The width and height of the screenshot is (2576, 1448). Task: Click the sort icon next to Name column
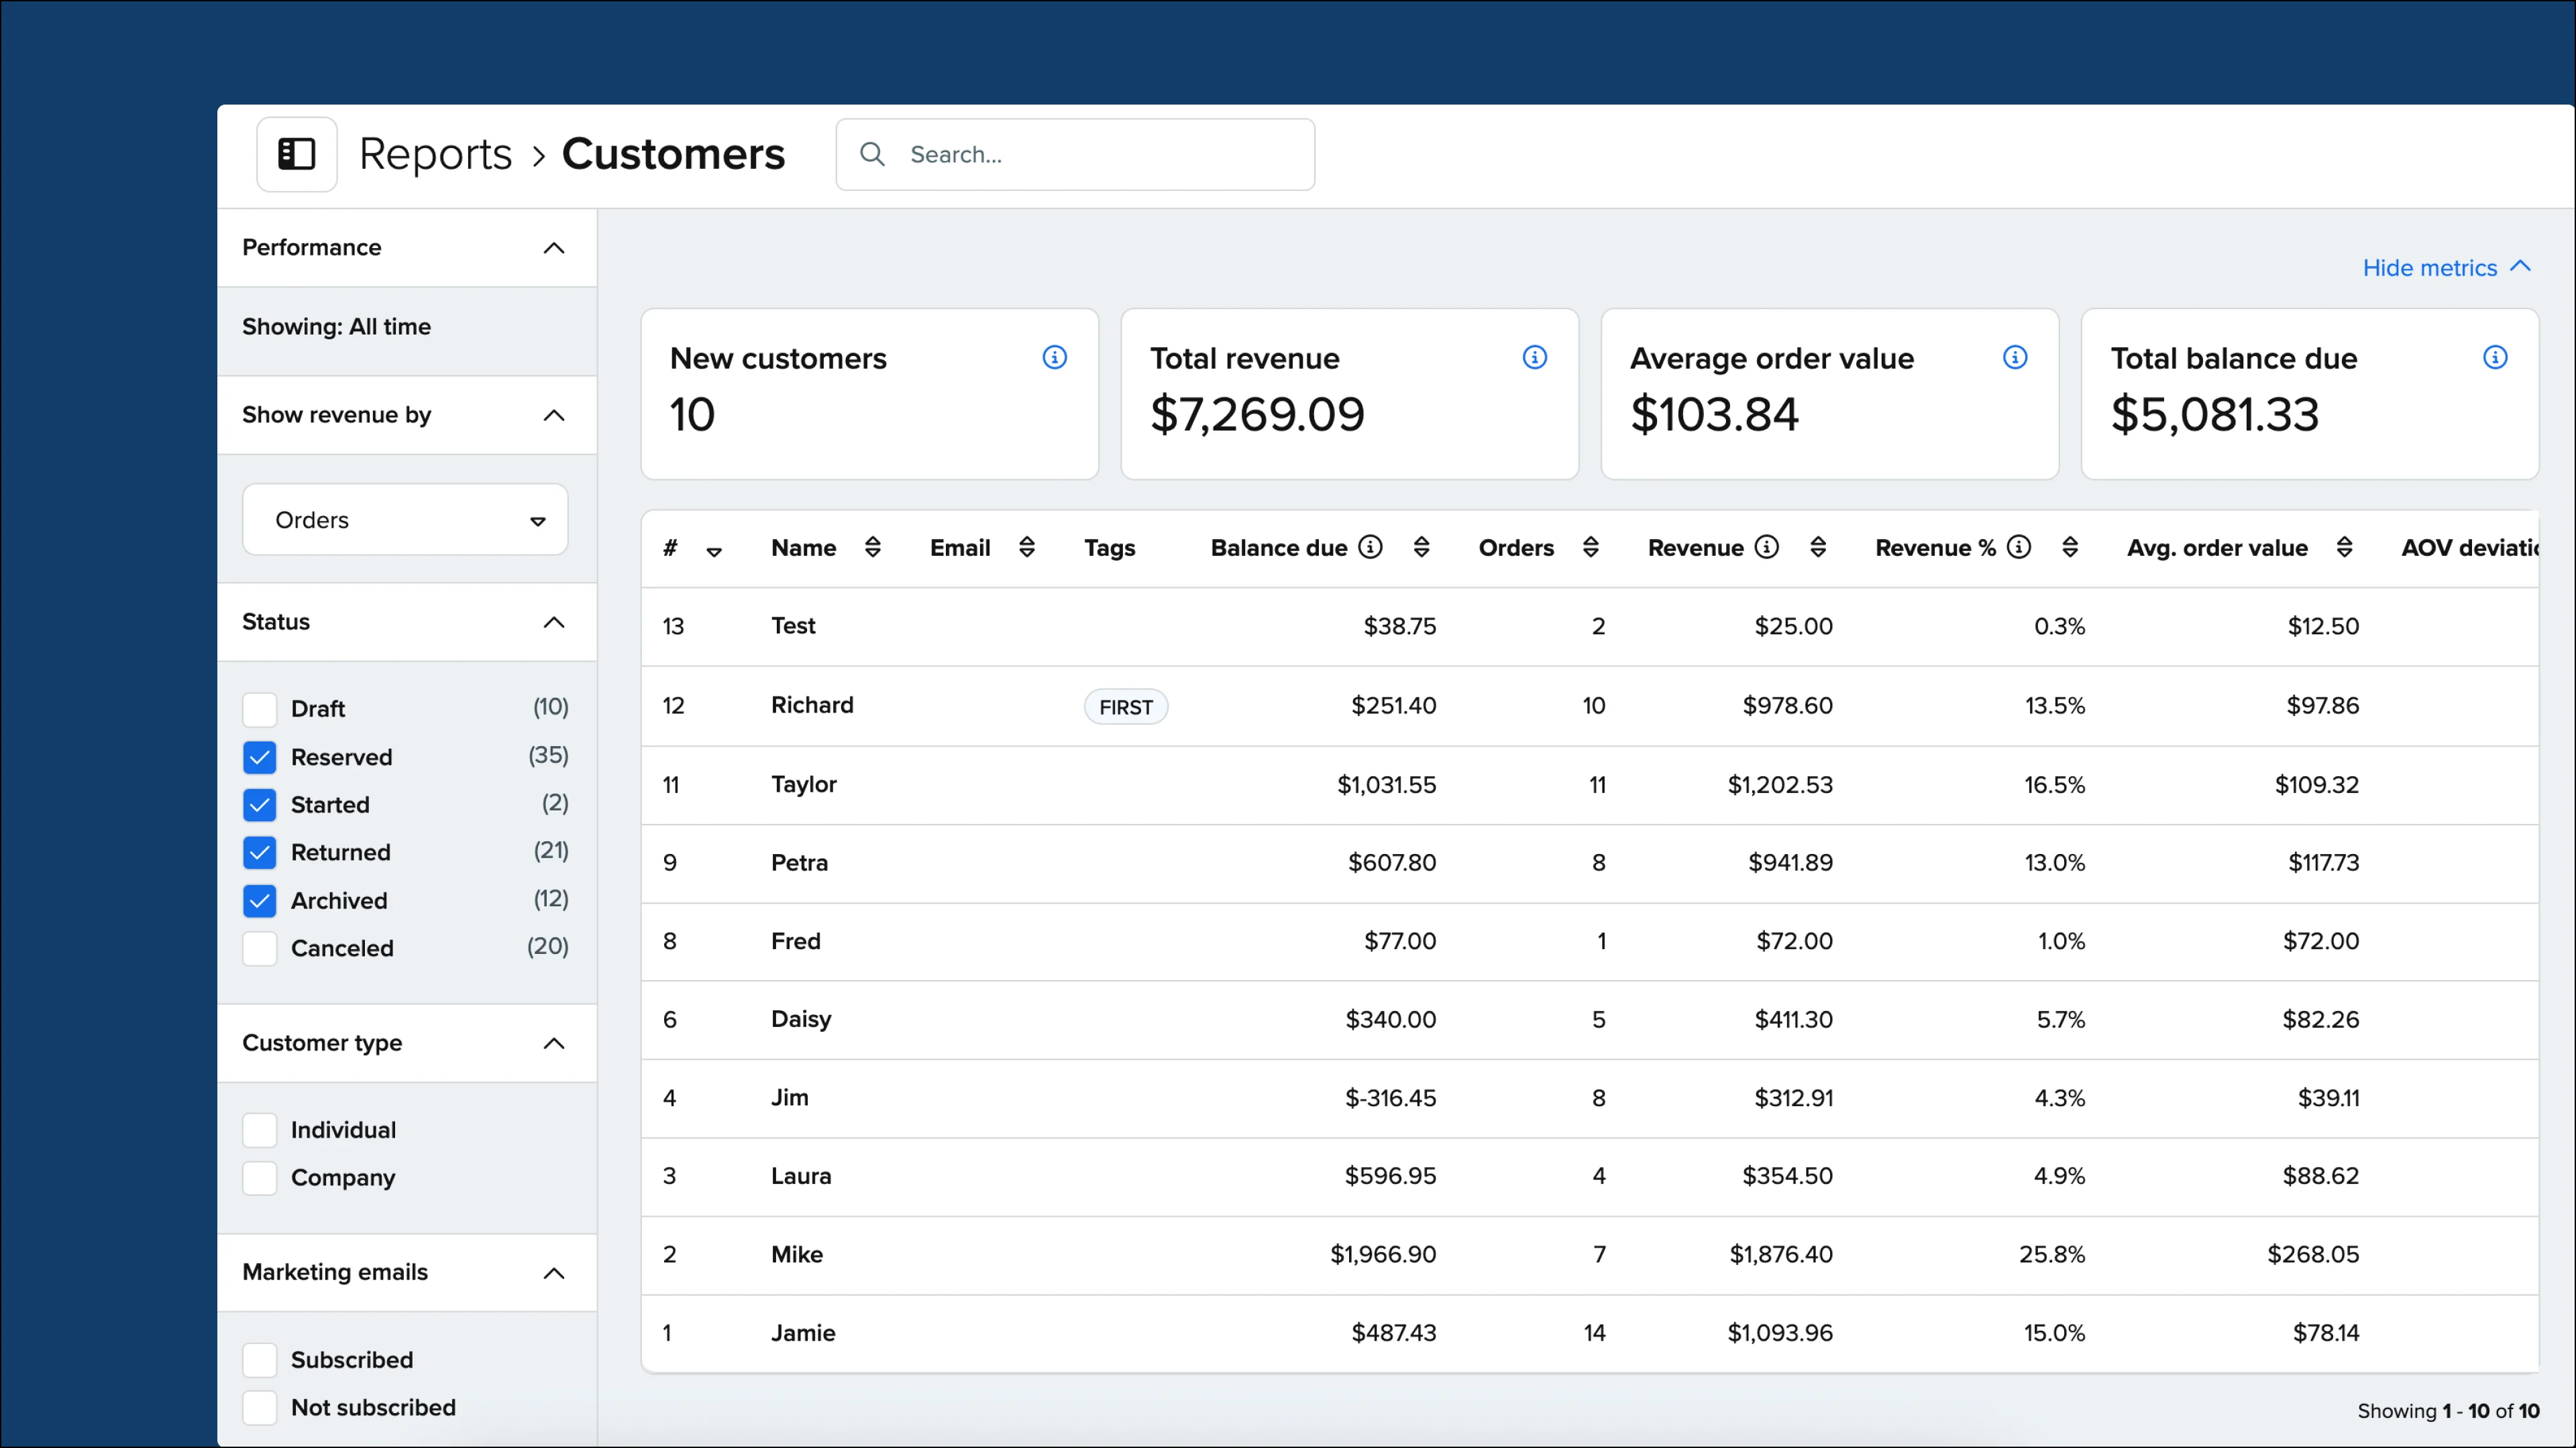[872, 546]
